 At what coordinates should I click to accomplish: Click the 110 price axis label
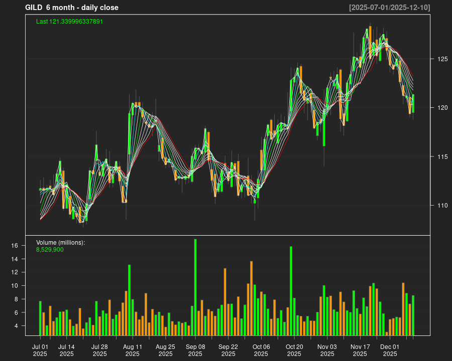coord(441,206)
